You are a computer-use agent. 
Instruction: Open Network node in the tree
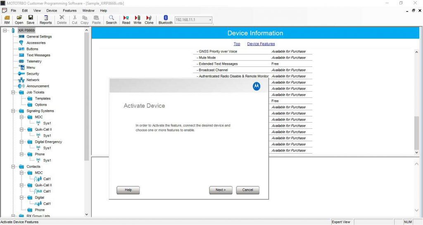33,80
